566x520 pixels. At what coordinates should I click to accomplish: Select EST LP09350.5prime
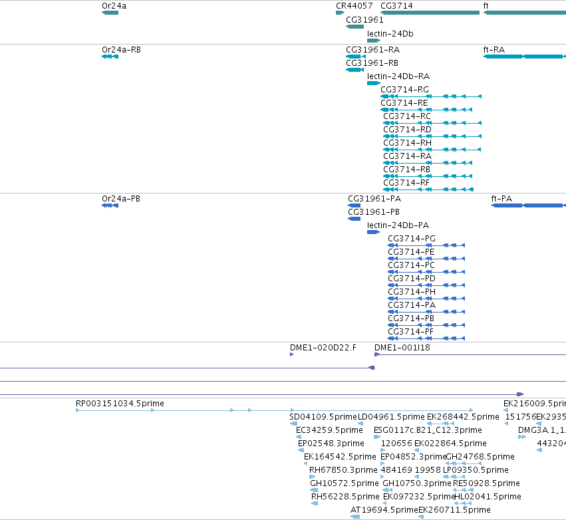tap(454, 477)
